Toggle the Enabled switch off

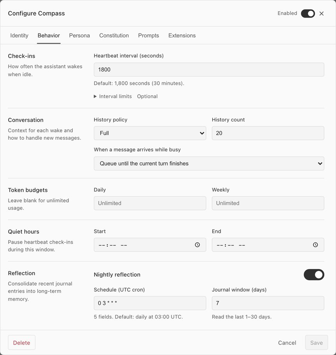[308, 14]
